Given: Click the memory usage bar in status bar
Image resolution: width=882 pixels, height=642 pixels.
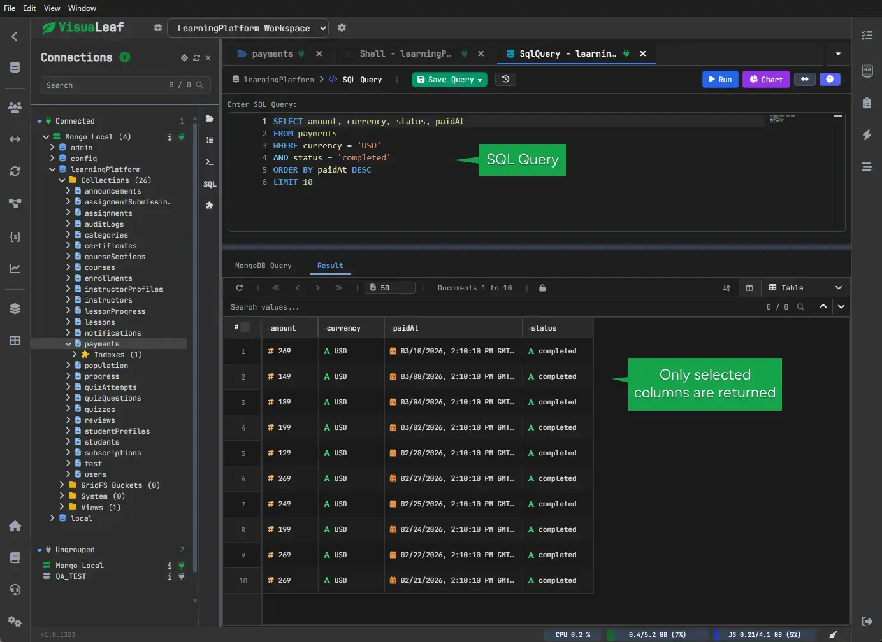Looking at the screenshot, I should (656, 634).
